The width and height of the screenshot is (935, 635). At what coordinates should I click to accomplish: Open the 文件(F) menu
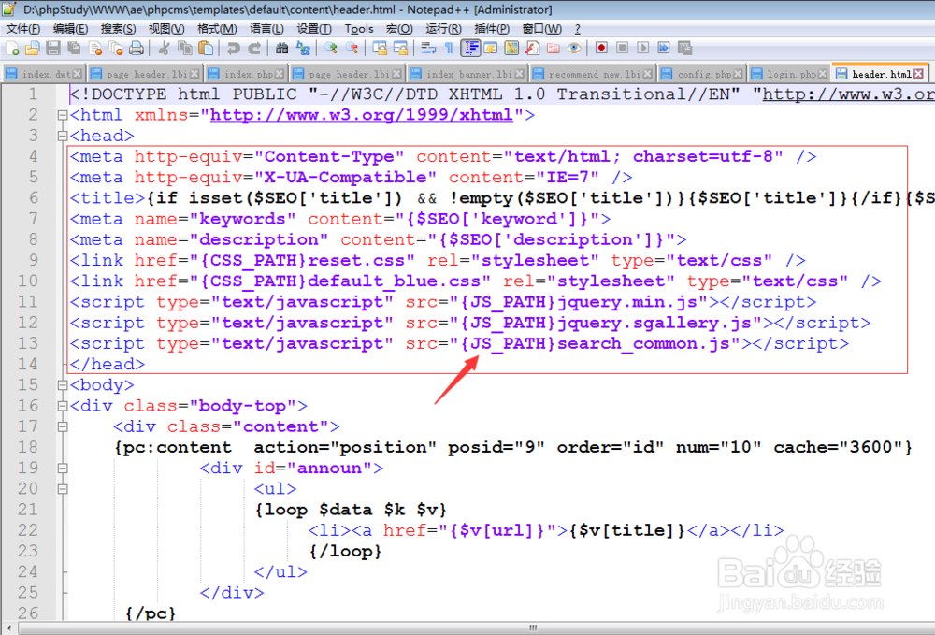[22, 29]
